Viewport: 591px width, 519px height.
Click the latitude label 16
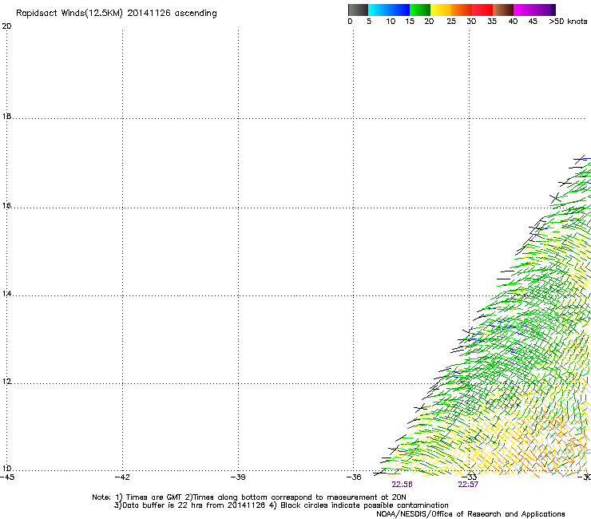(x=6, y=206)
